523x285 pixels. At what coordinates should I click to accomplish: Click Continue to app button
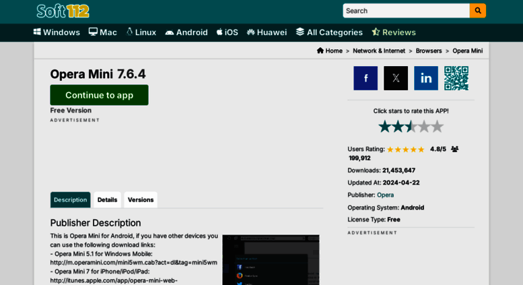[x=100, y=95]
